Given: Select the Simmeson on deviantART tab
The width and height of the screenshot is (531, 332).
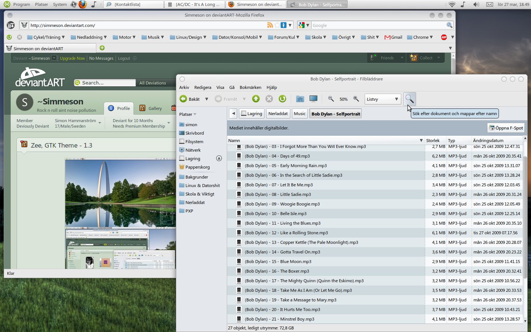Looking at the screenshot, I should tap(51, 48).
